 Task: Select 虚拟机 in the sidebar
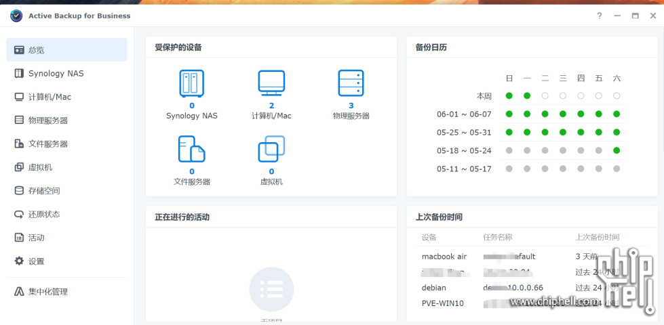(66, 167)
